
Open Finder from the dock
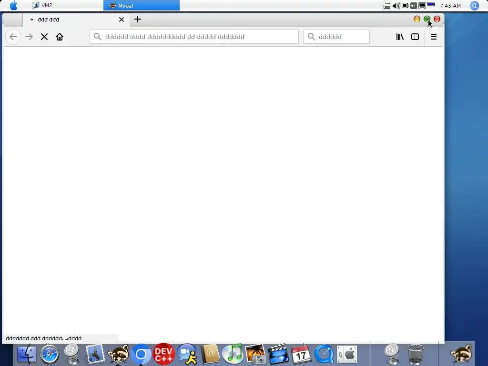click(27, 354)
